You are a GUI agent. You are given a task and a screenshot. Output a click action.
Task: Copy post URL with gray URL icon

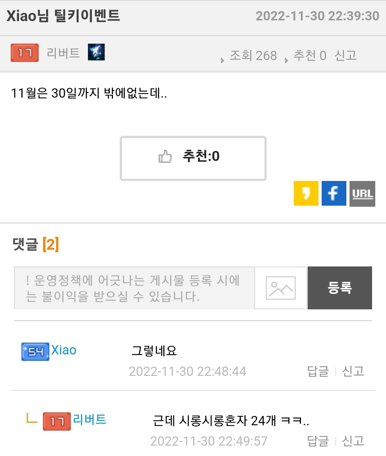[x=362, y=194]
